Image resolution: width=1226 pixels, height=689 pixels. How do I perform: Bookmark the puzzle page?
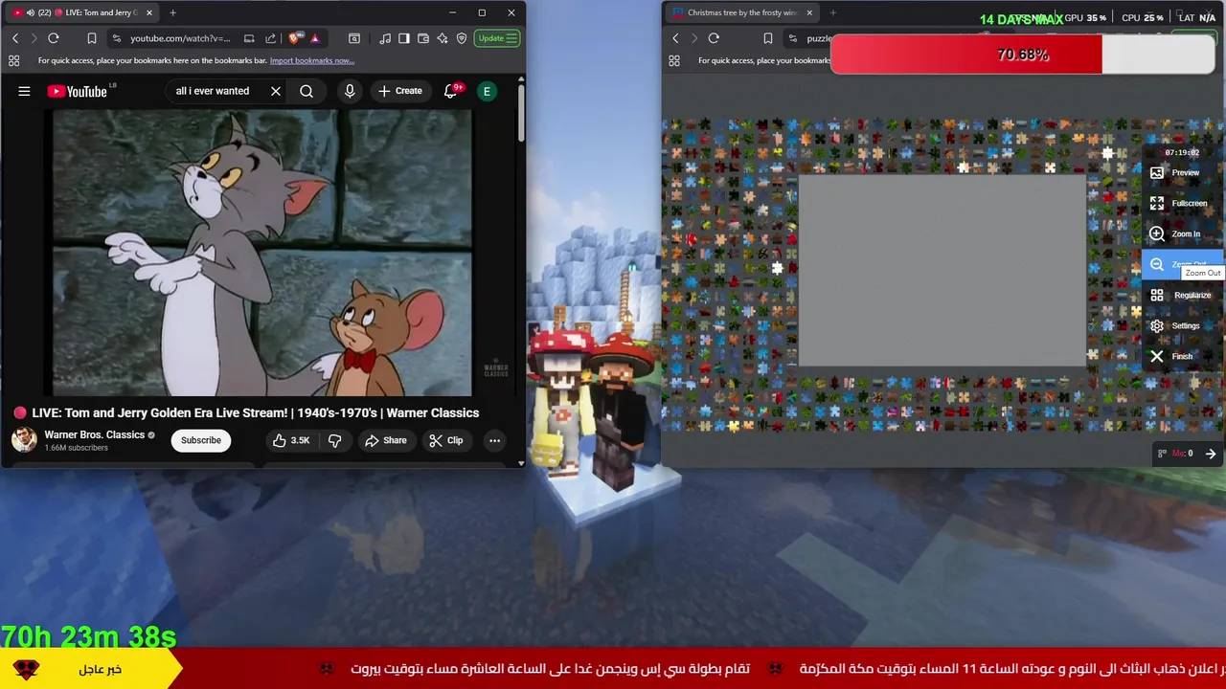click(x=767, y=38)
